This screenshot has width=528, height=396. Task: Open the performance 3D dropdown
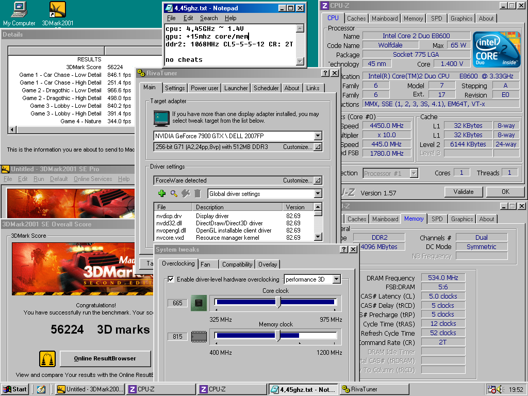click(336, 279)
